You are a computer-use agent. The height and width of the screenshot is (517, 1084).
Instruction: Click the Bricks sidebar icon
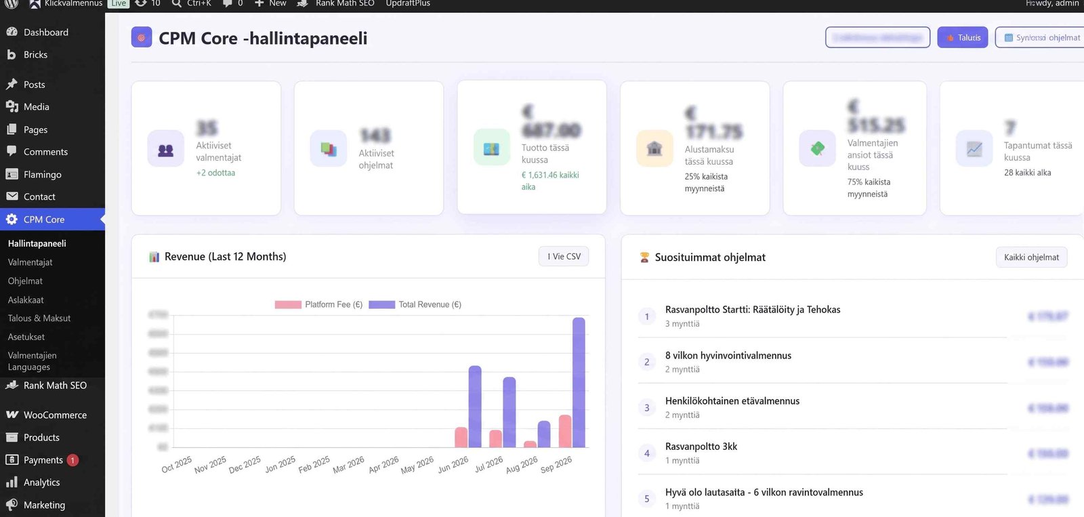[12, 54]
